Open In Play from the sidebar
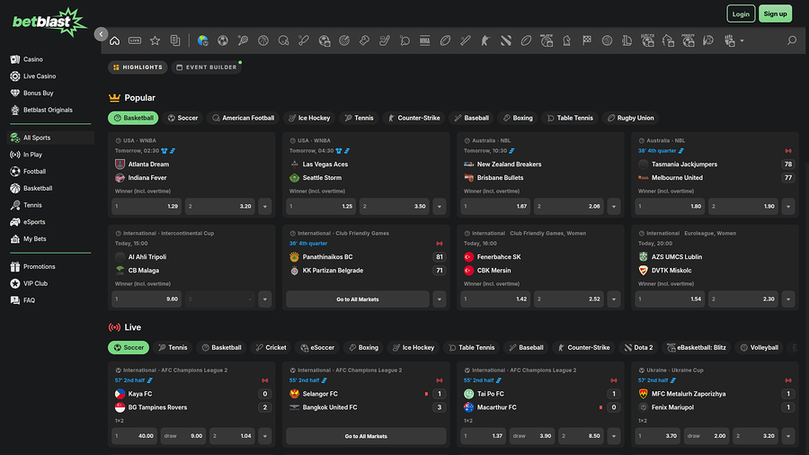 pos(32,155)
